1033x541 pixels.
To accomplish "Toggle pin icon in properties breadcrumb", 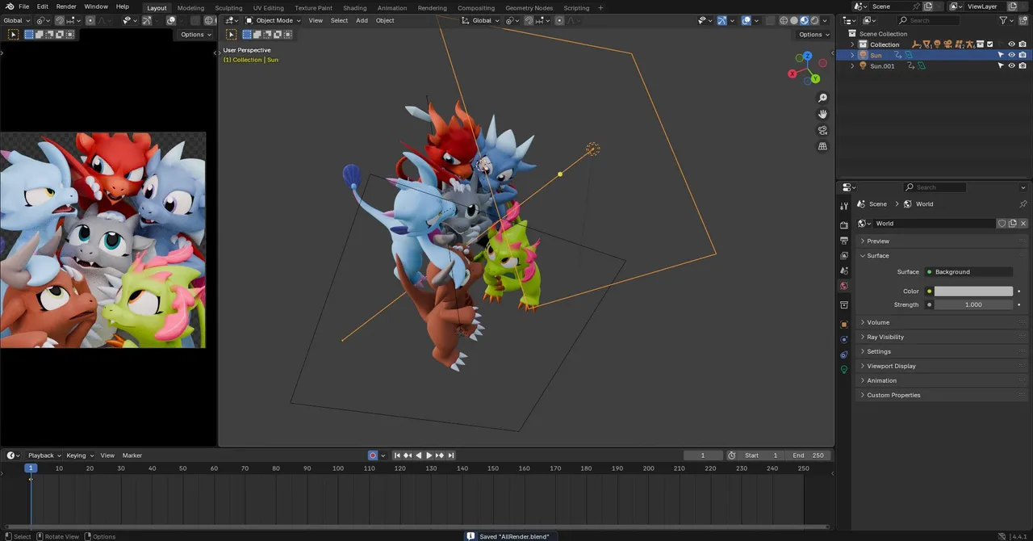I will coord(1023,204).
